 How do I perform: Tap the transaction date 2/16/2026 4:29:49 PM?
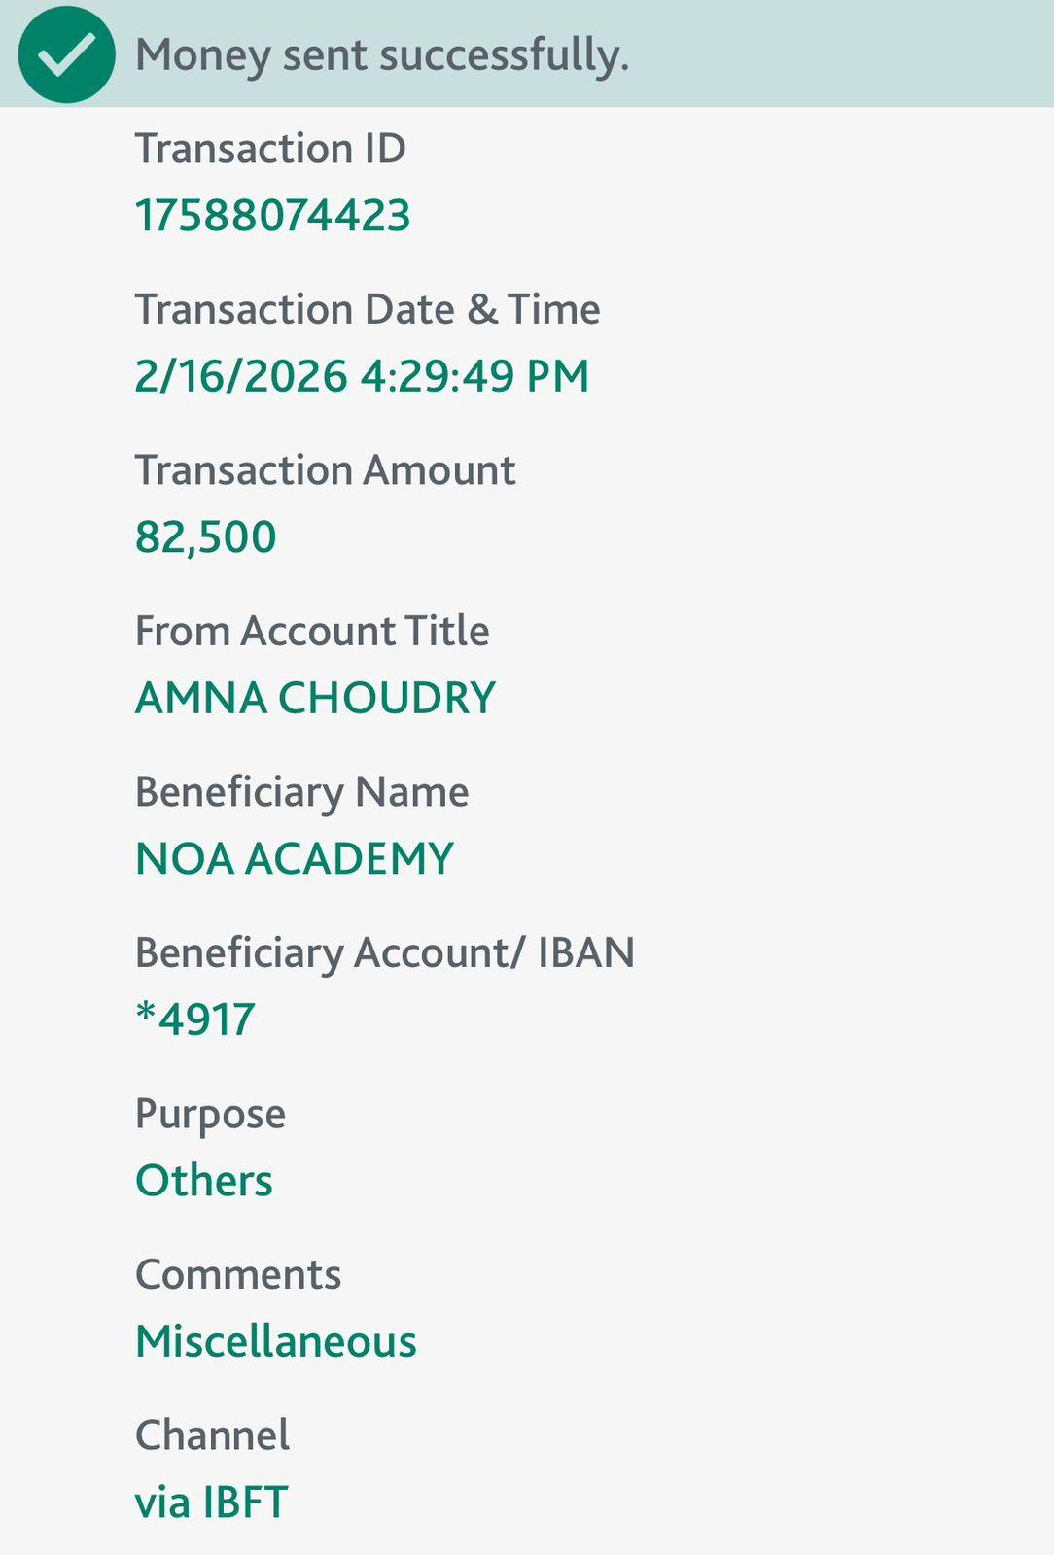click(362, 376)
